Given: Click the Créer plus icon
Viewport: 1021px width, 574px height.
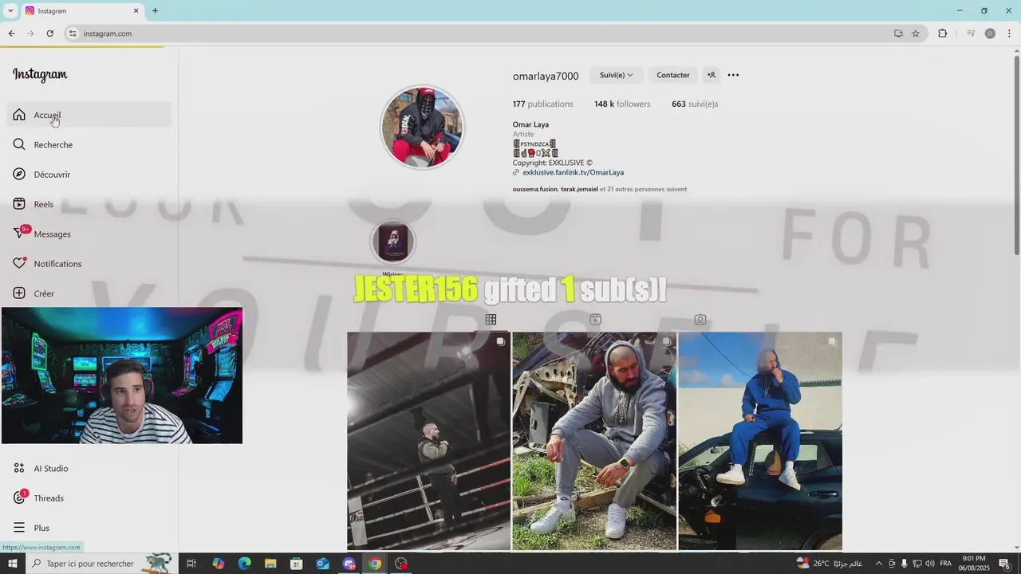Looking at the screenshot, I should coord(19,293).
